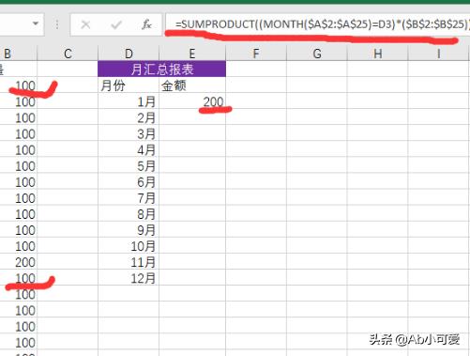The image size is (470, 356).
Task: Select the 6月 cell
Action: tap(129, 181)
